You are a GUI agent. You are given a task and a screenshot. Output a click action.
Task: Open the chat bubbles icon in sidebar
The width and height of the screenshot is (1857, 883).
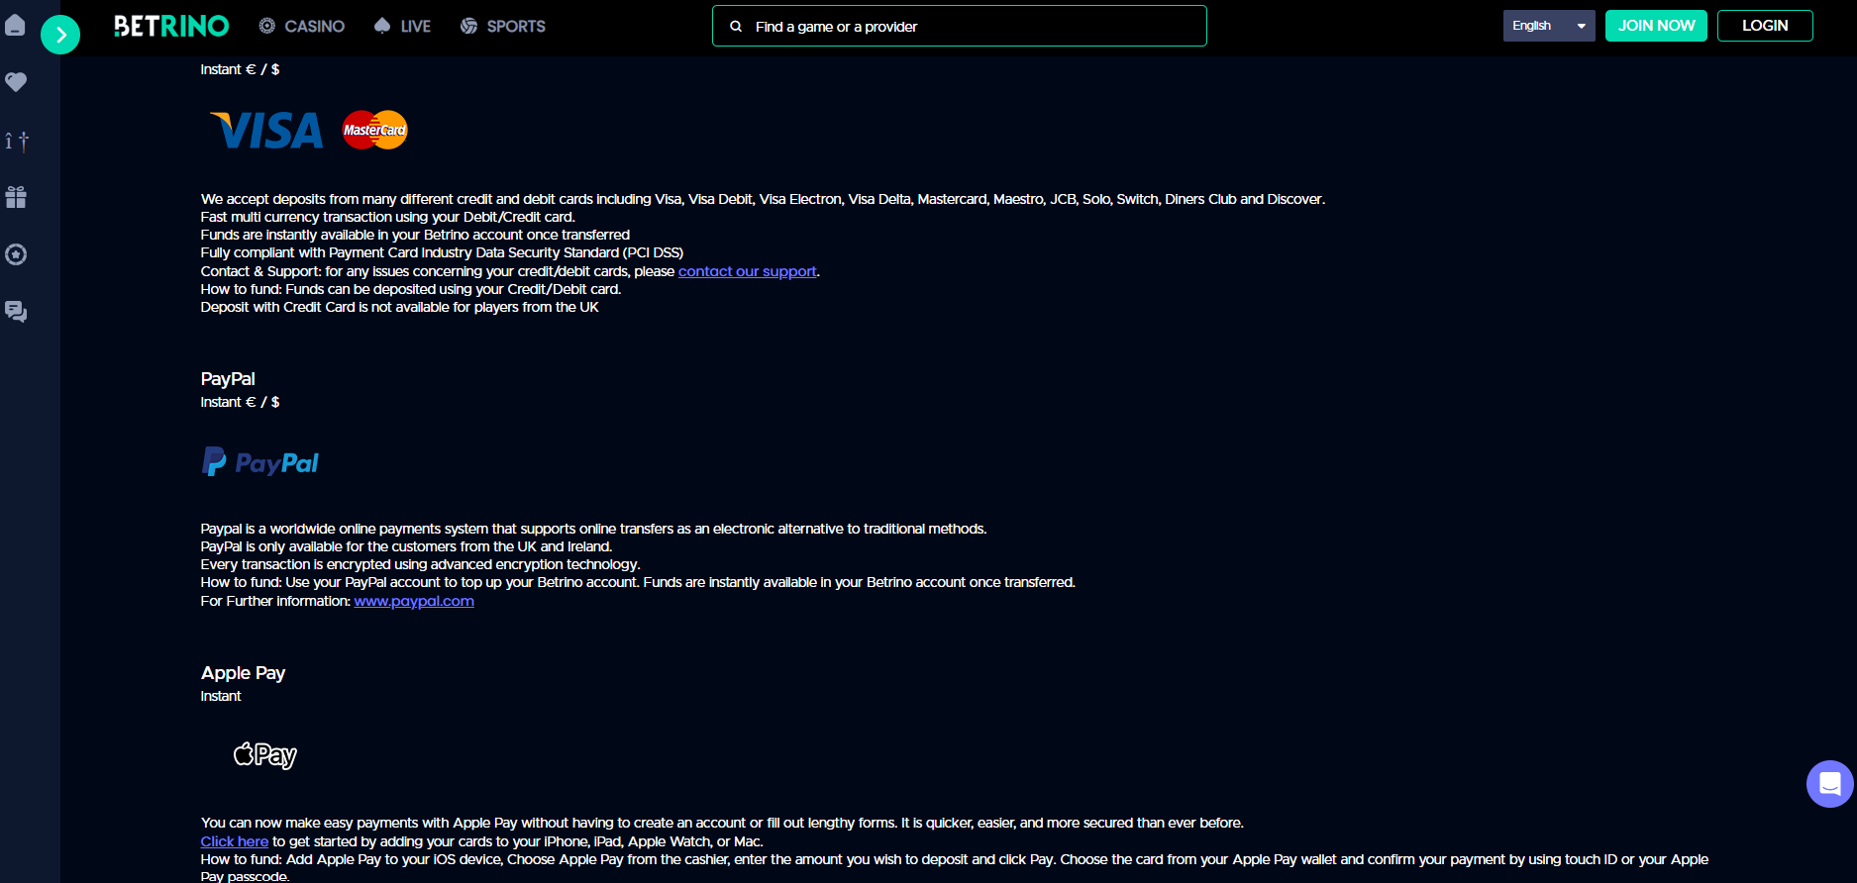click(16, 312)
